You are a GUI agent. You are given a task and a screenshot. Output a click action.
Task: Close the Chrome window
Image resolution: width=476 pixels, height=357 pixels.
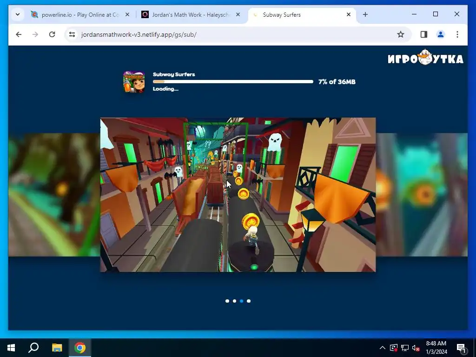tap(456, 14)
